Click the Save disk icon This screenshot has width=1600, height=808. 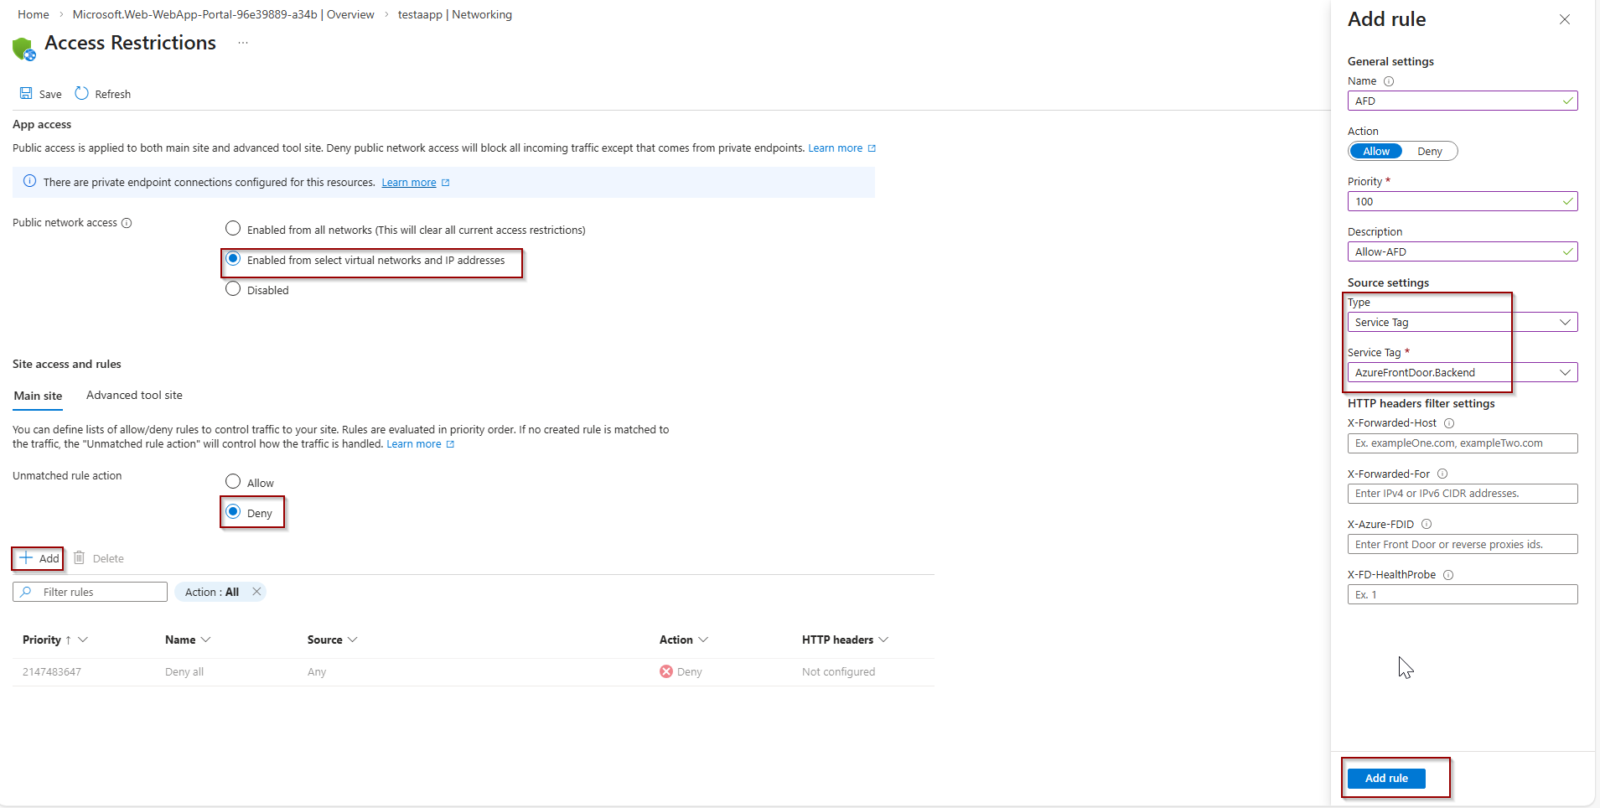pyautogui.click(x=26, y=94)
